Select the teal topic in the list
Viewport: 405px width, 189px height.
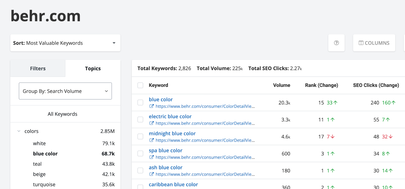click(x=37, y=164)
